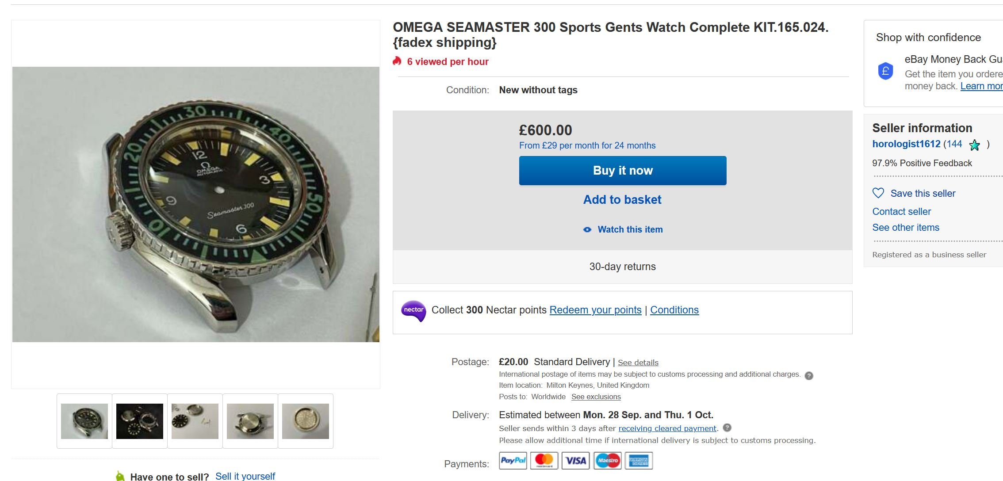The height and width of the screenshot is (481, 1003).
Task: Click the heart icon to save seller
Action: pyautogui.click(x=878, y=193)
